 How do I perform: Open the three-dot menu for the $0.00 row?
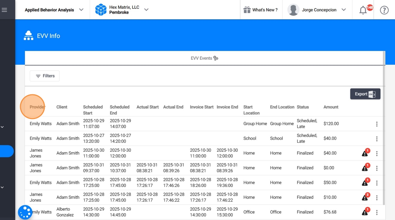(x=377, y=168)
